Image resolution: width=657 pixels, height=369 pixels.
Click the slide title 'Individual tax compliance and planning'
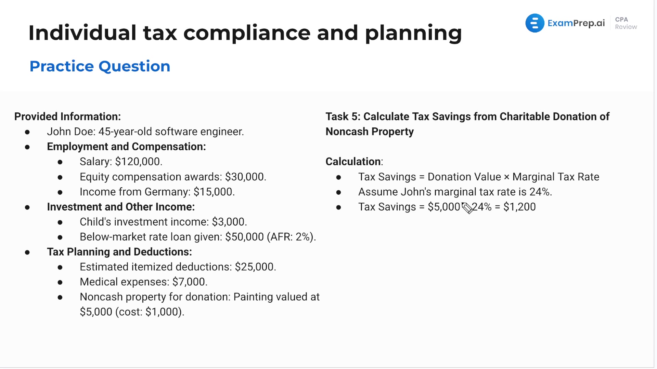[245, 33]
